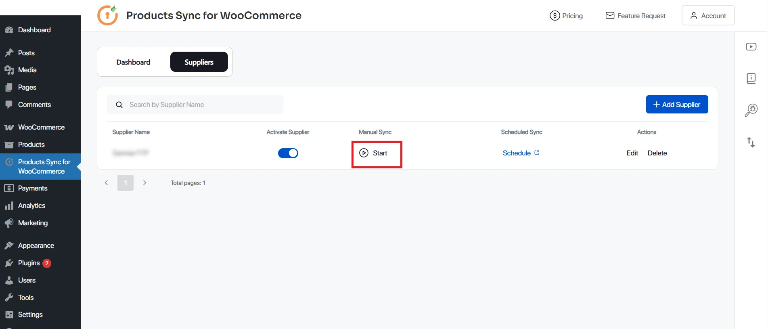Open the debug bug-search icon in right sidebar
Screen dimensions: 768x329
pos(751,110)
